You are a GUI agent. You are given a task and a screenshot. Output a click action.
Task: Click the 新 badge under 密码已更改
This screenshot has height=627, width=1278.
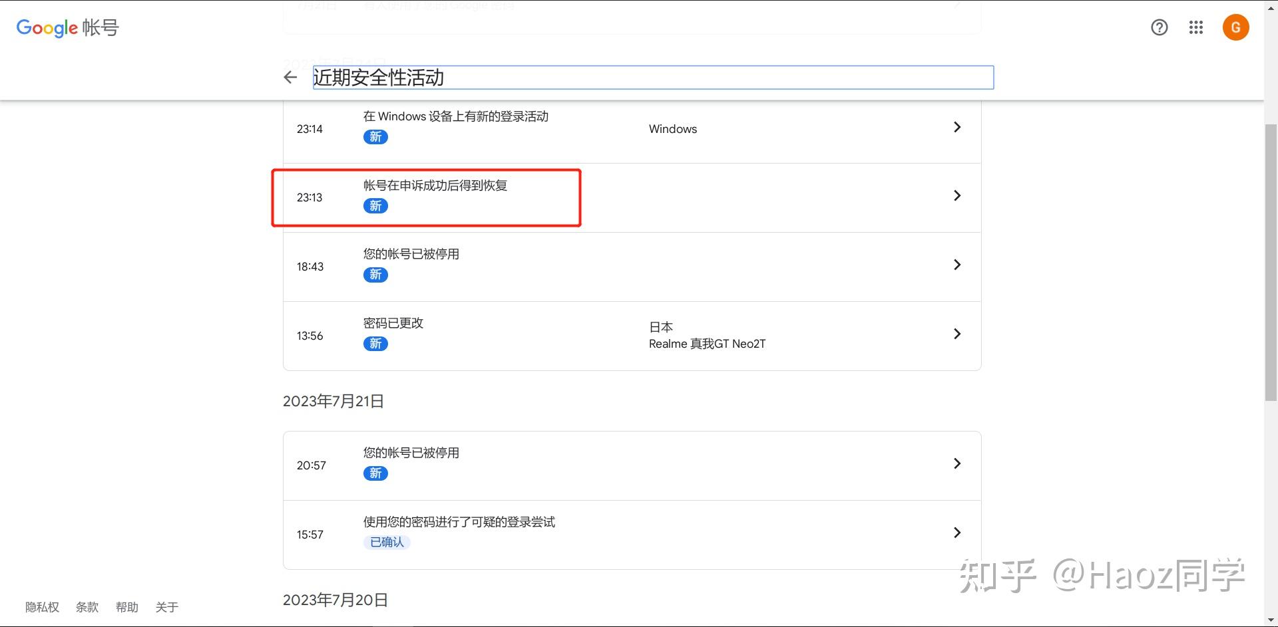(x=375, y=344)
